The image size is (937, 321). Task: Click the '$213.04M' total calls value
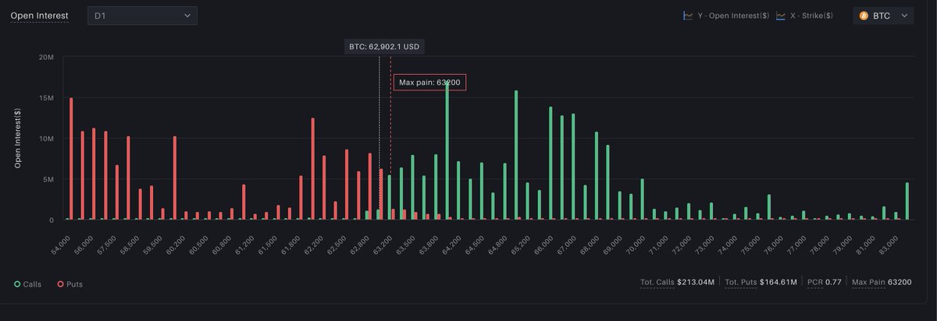[x=697, y=282]
